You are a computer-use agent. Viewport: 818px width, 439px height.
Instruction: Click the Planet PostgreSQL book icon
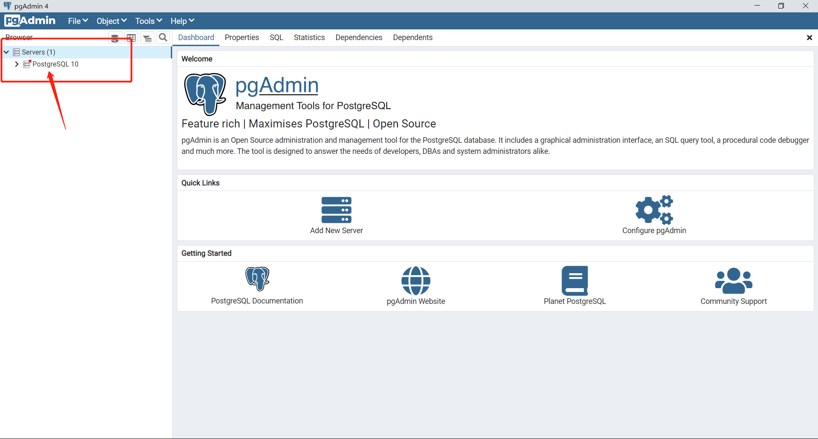click(x=575, y=280)
